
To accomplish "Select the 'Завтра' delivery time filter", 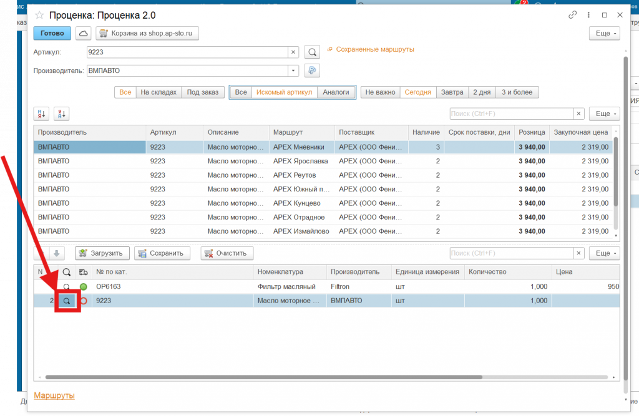I will (452, 92).
